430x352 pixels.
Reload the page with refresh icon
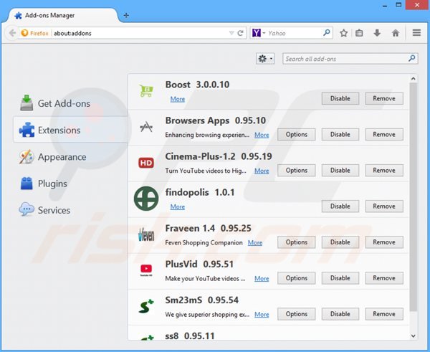coord(241,33)
